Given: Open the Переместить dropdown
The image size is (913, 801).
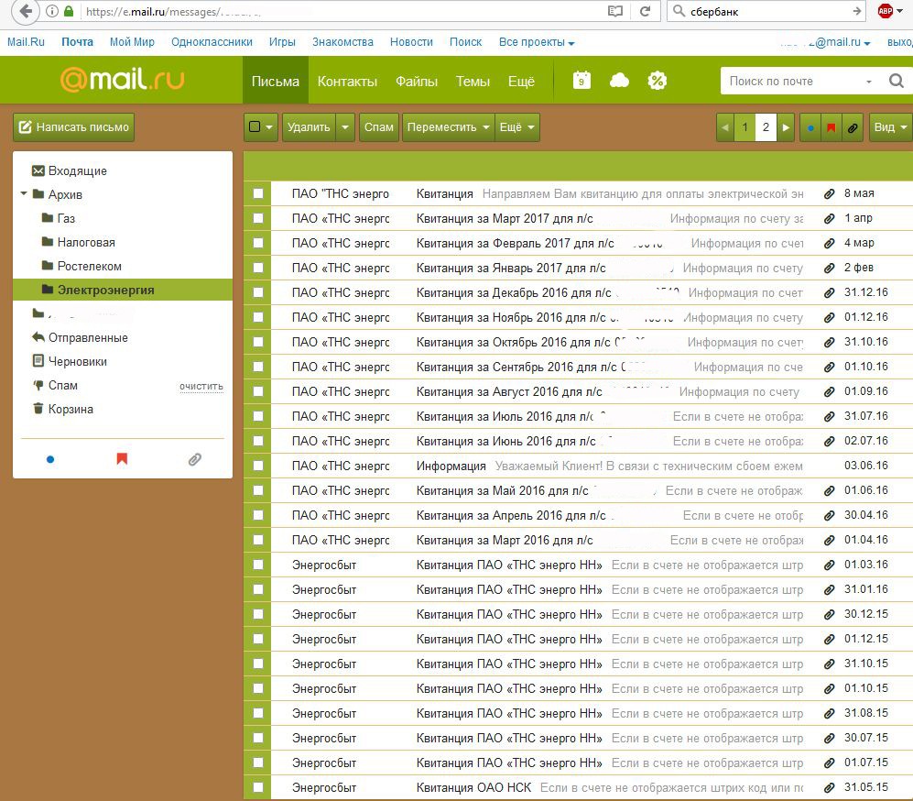Looking at the screenshot, I should point(448,127).
